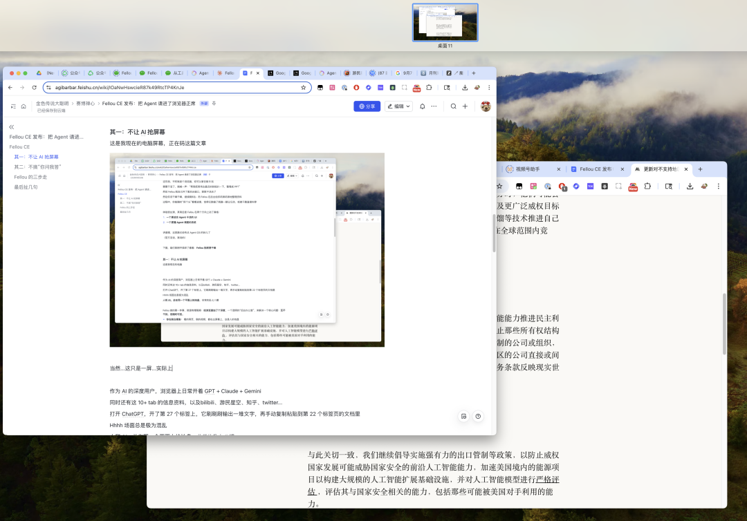
Task: Open a new tab in rear Chrome window
Action: point(700,169)
